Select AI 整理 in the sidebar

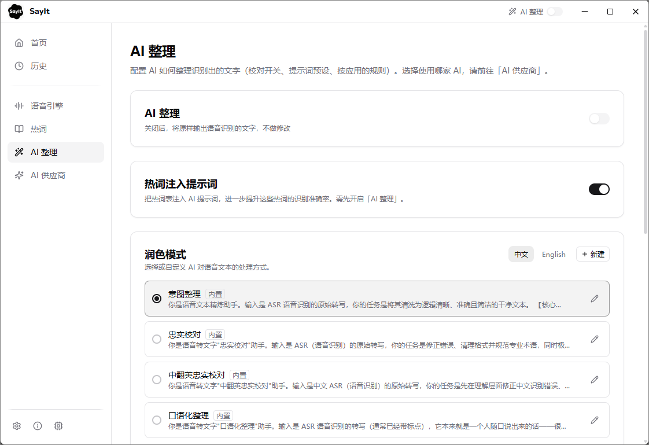[56, 152]
